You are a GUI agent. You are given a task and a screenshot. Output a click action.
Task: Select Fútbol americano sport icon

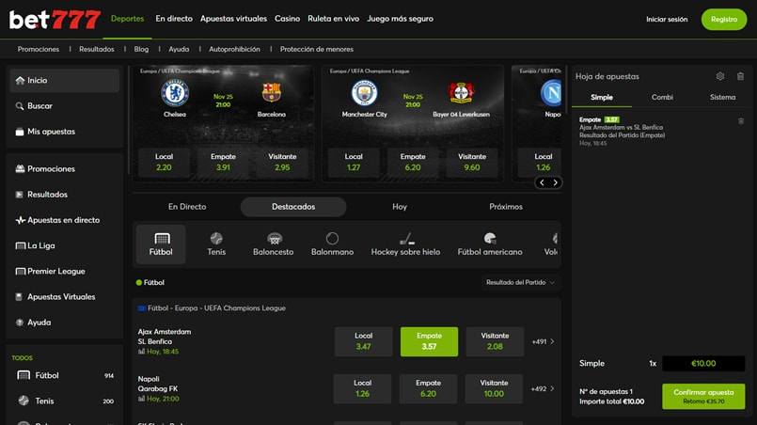[490, 244]
